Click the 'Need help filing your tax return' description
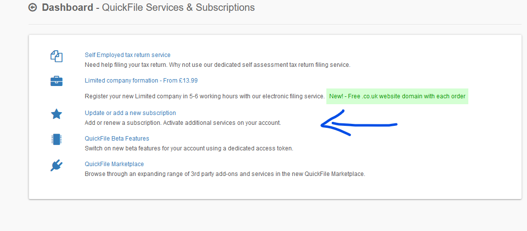Viewport: 527px width, 231px height. coord(217,65)
